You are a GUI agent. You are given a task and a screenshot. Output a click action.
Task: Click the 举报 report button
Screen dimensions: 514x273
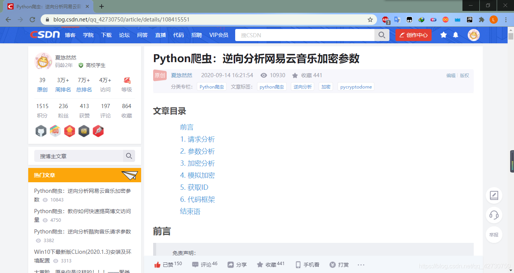coord(494,235)
